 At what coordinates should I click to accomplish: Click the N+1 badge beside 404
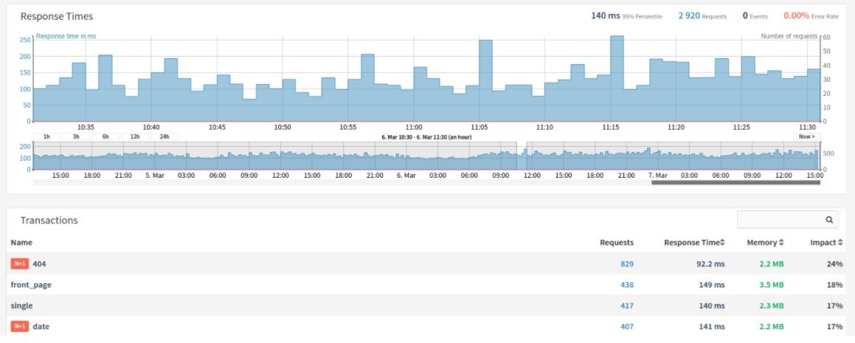pos(19,263)
